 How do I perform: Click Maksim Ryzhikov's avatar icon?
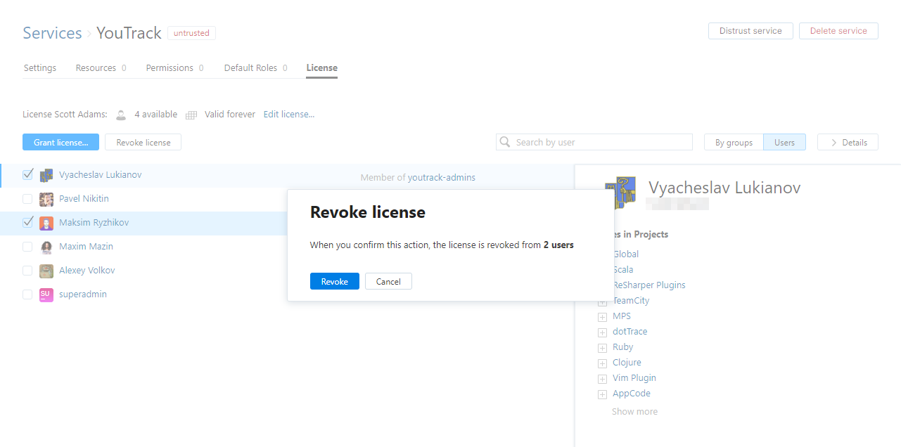[46, 223]
